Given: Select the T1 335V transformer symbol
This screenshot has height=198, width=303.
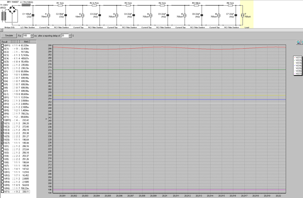Looking at the screenshot, I should coord(4,16).
